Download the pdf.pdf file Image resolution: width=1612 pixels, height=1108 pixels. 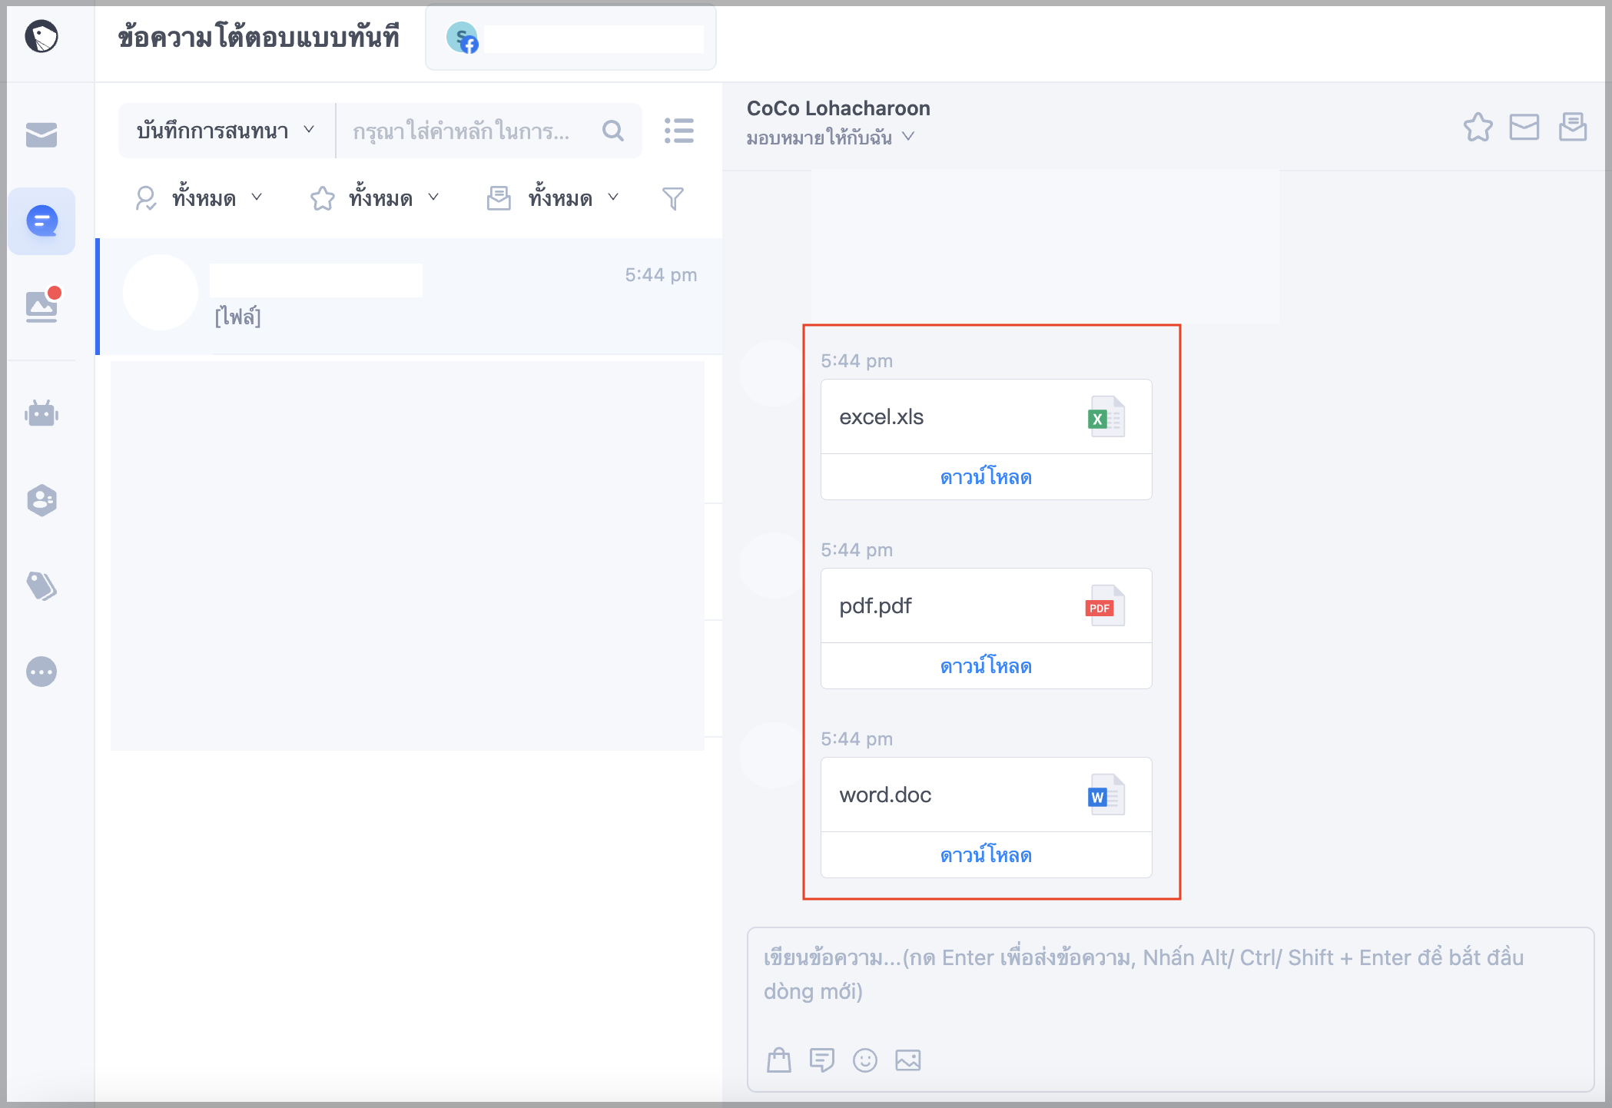click(x=986, y=666)
